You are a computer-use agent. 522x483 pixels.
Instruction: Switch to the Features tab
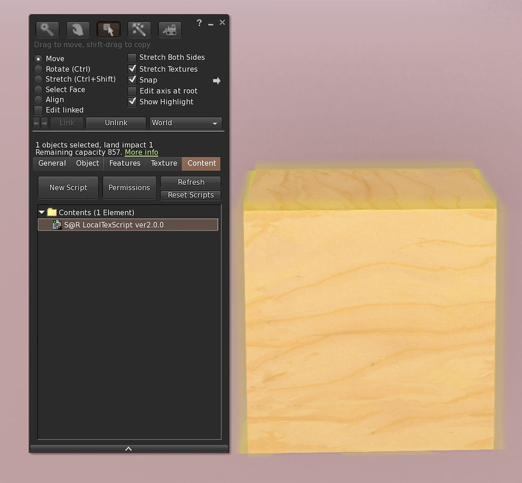pos(125,163)
